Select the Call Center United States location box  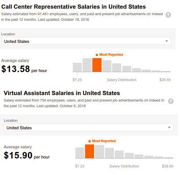(86, 41)
